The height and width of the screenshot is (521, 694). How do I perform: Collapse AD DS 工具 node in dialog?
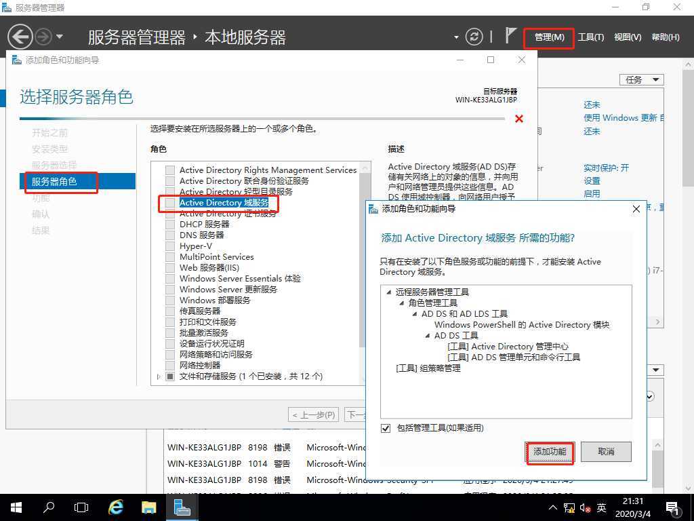pos(427,335)
